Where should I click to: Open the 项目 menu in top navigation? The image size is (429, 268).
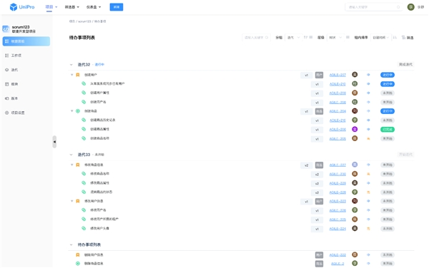tap(51, 7)
